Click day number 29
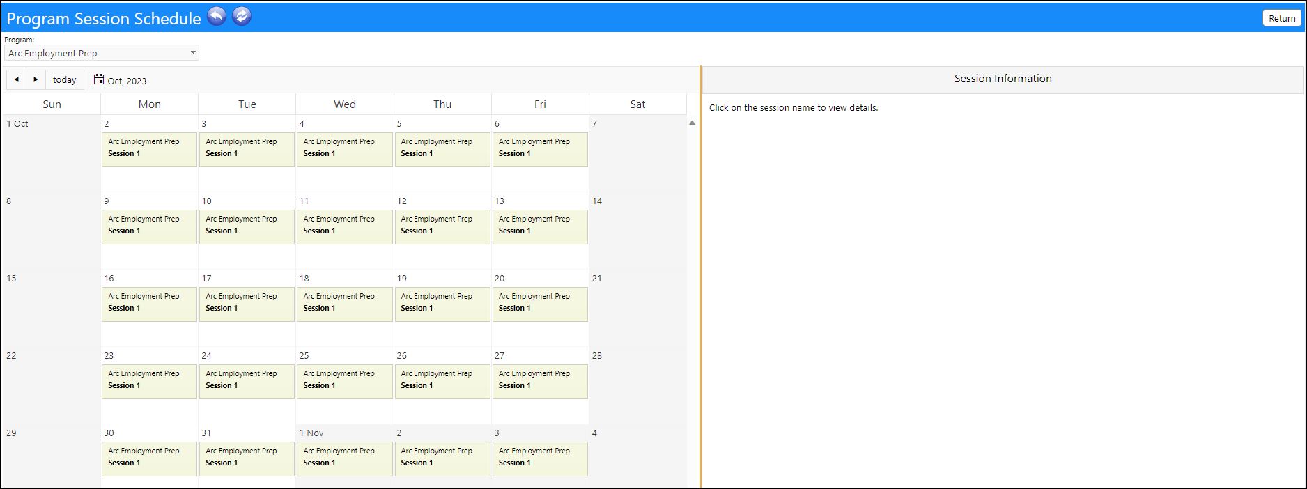1307x489 pixels. 11,433
